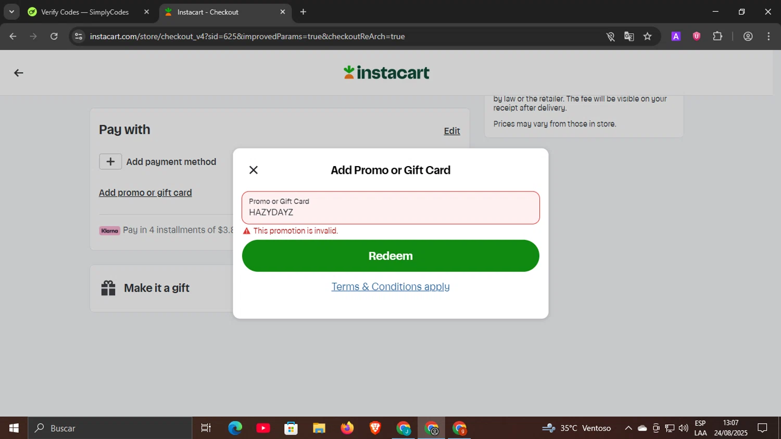The image size is (781, 439).
Task: Open Microsoft Store from taskbar
Action: [291, 428]
